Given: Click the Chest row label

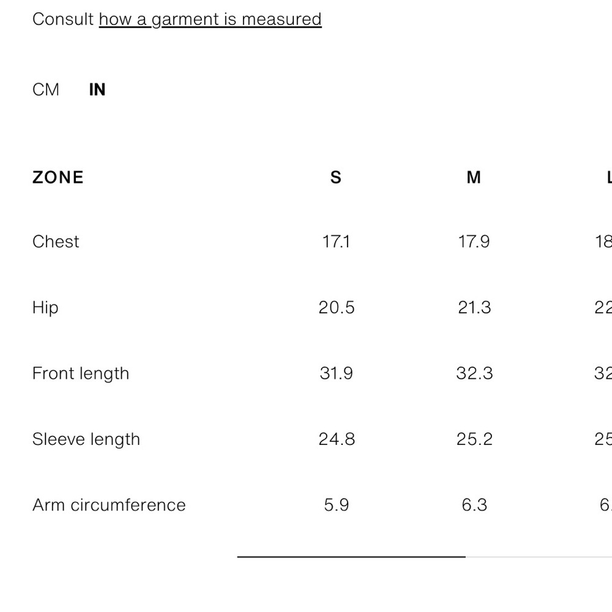Looking at the screenshot, I should point(56,242).
